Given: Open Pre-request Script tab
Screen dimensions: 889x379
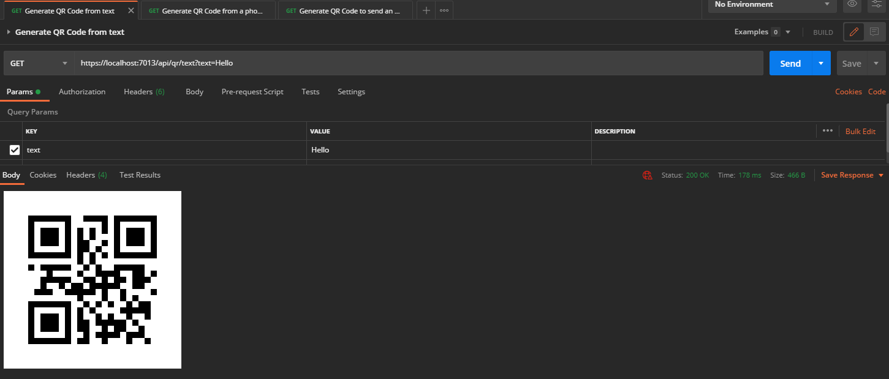Looking at the screenshot, I should coord(252,92).
